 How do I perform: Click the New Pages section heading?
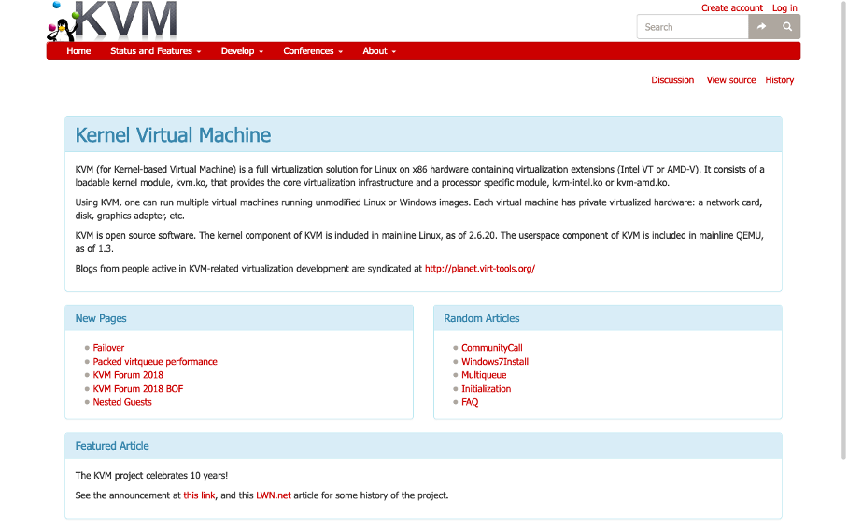(101, 318)
